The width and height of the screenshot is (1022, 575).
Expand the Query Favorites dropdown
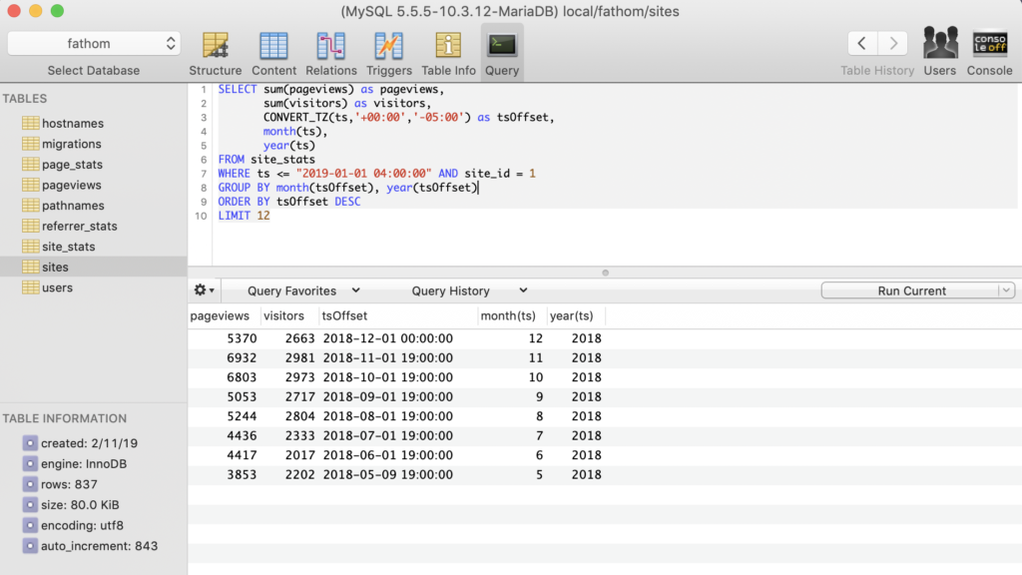[304, 290]
